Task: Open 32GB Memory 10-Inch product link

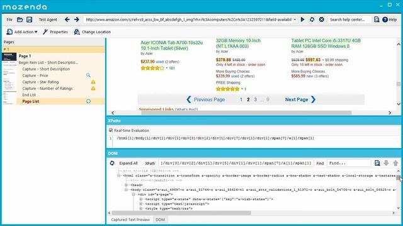Action: point(238,43)
